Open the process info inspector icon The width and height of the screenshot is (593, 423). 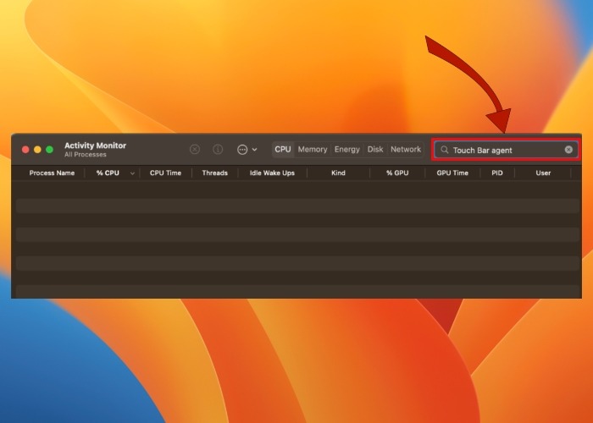218,150
